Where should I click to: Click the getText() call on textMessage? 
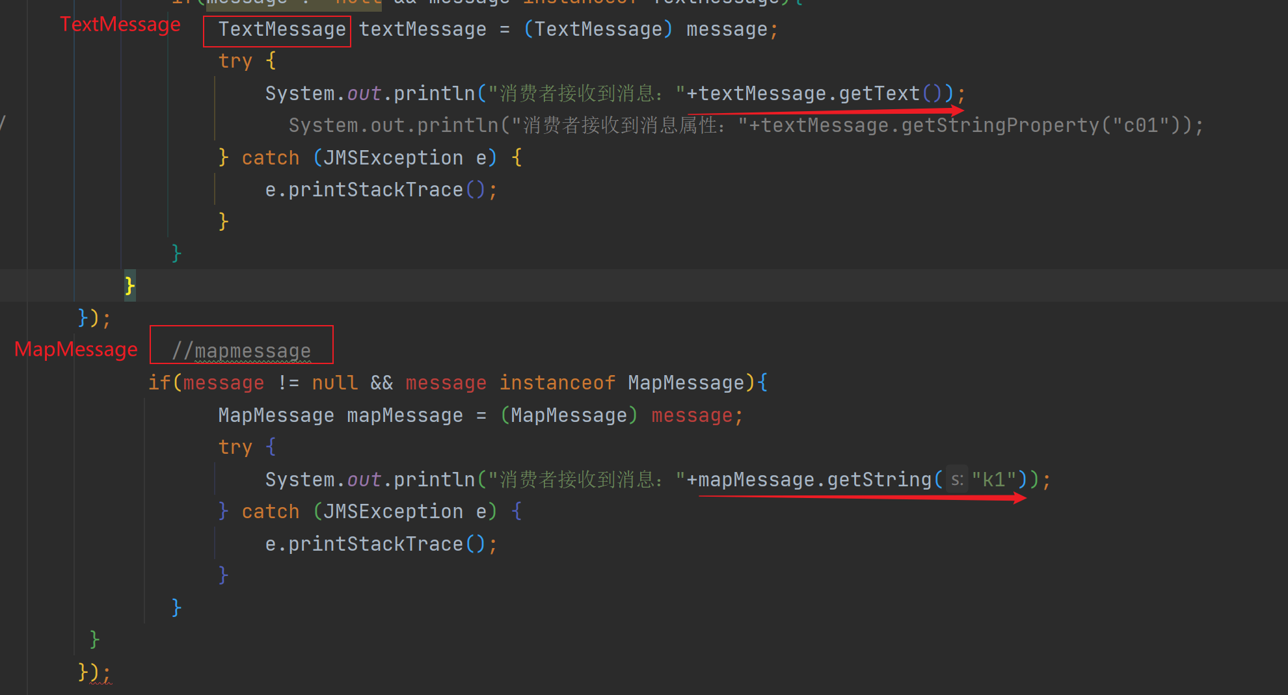(890, 94)
